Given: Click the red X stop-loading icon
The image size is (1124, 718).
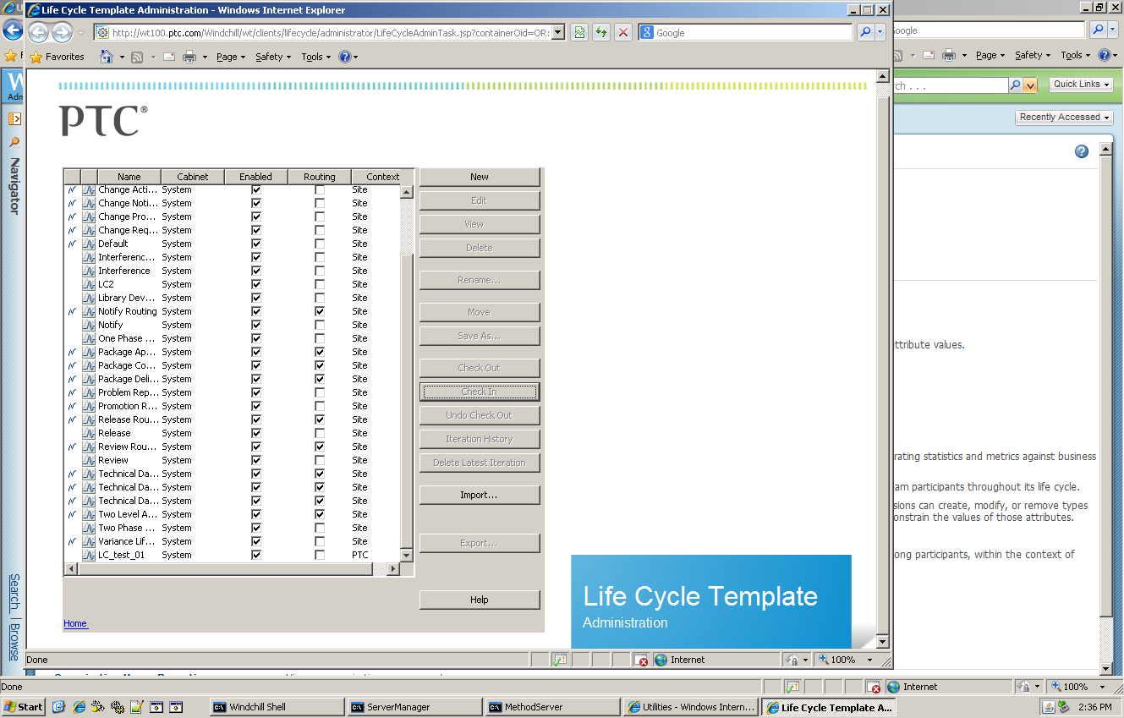Looking at the screenshot, I should (623, 32).
